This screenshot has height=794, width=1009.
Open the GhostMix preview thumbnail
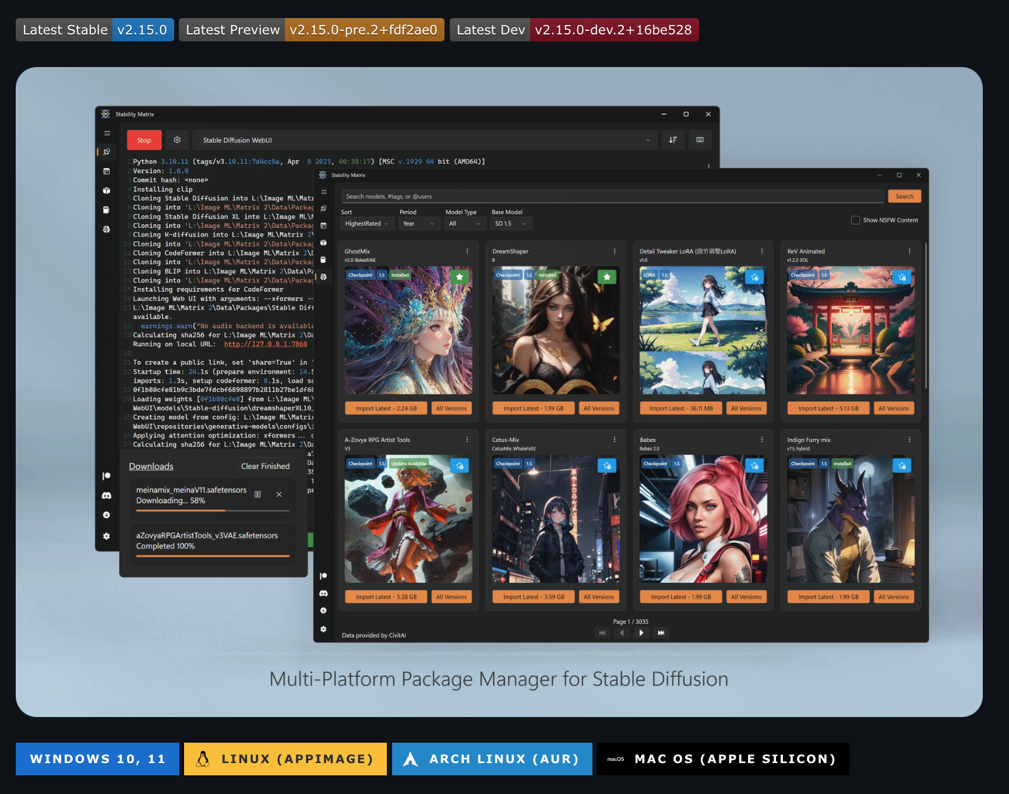pos(408,331)
